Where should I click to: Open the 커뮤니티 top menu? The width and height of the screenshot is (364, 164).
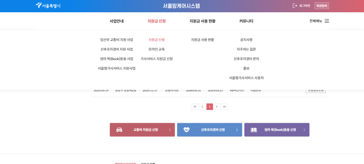coord(246,21)
